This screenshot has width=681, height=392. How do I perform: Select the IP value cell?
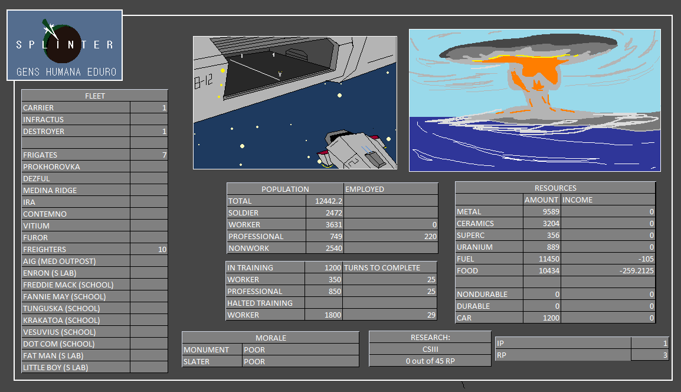pyautogui.click(x=650, y=343)
